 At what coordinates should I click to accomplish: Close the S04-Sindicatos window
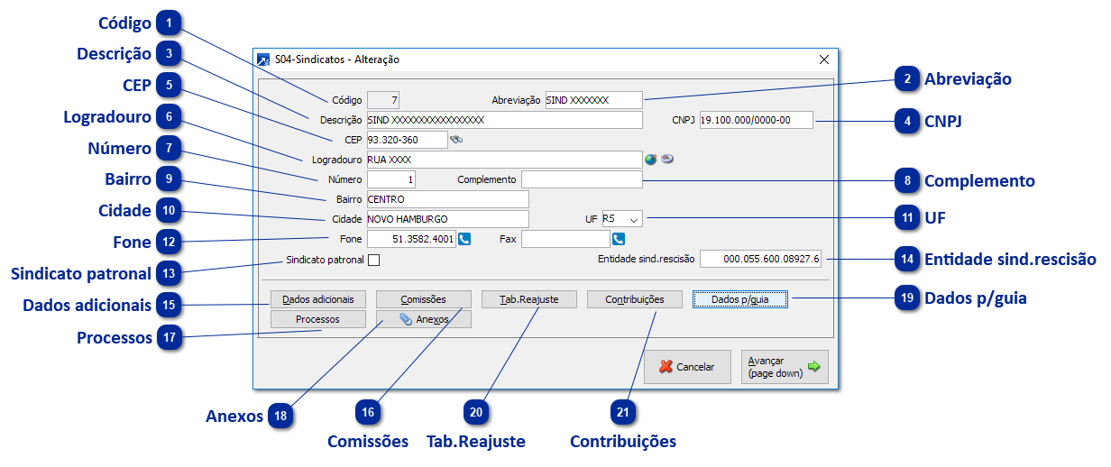pyautogui.click(x=823, y=60)
